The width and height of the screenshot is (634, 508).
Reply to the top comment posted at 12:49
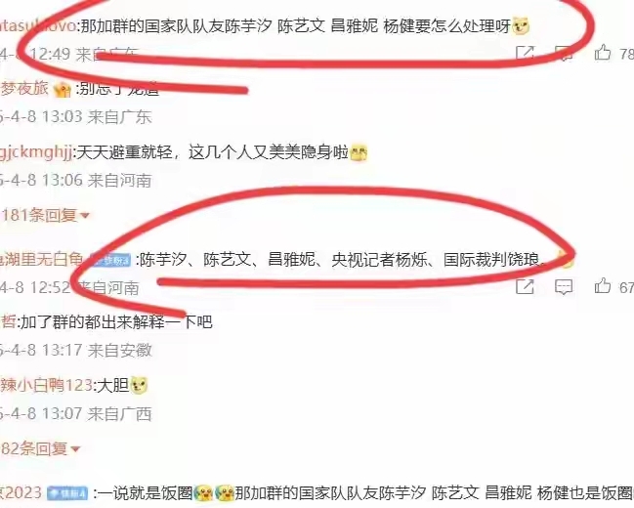pos(564,53)
